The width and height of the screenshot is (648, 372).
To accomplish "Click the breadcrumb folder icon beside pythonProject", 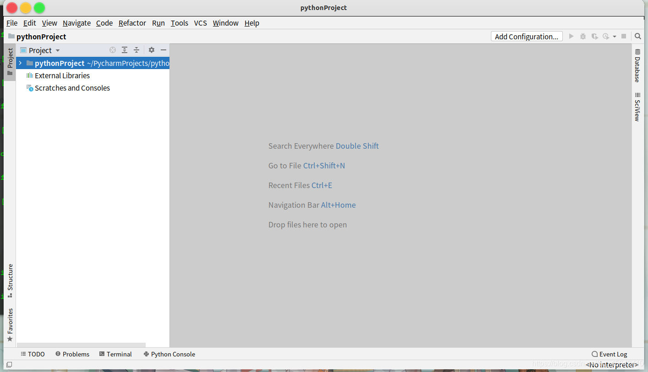I will [x=11, y=36].
